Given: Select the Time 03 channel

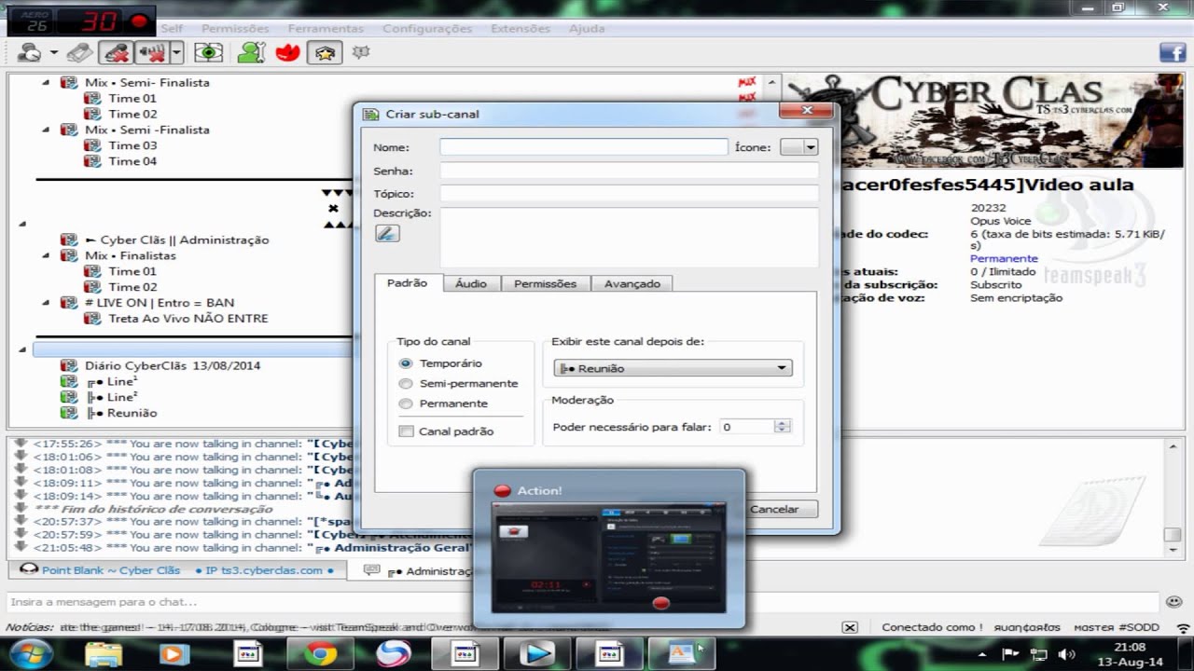Looking at the screenshot, I should point(132,145).
